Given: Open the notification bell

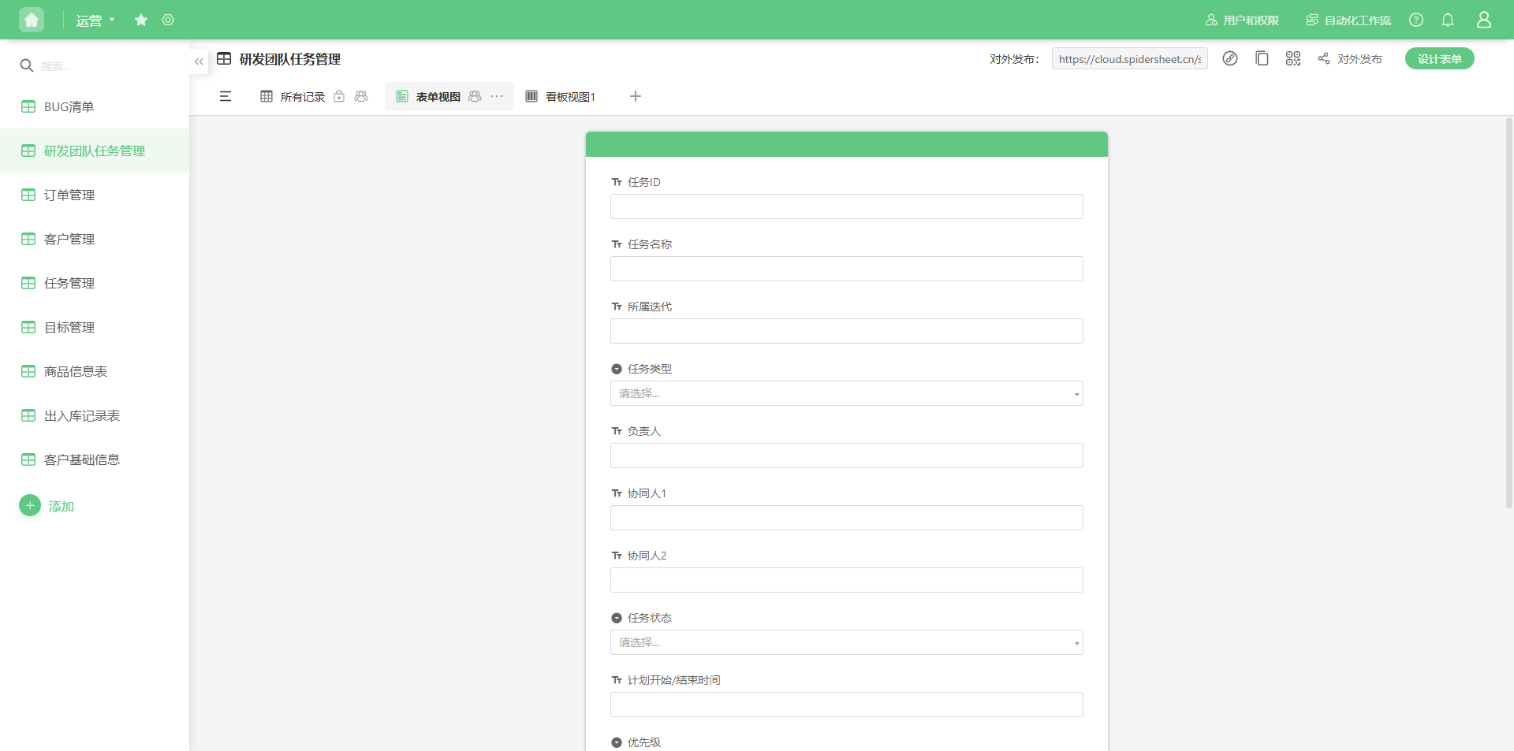Looking at the screenshot, I should pos(1448,20).
